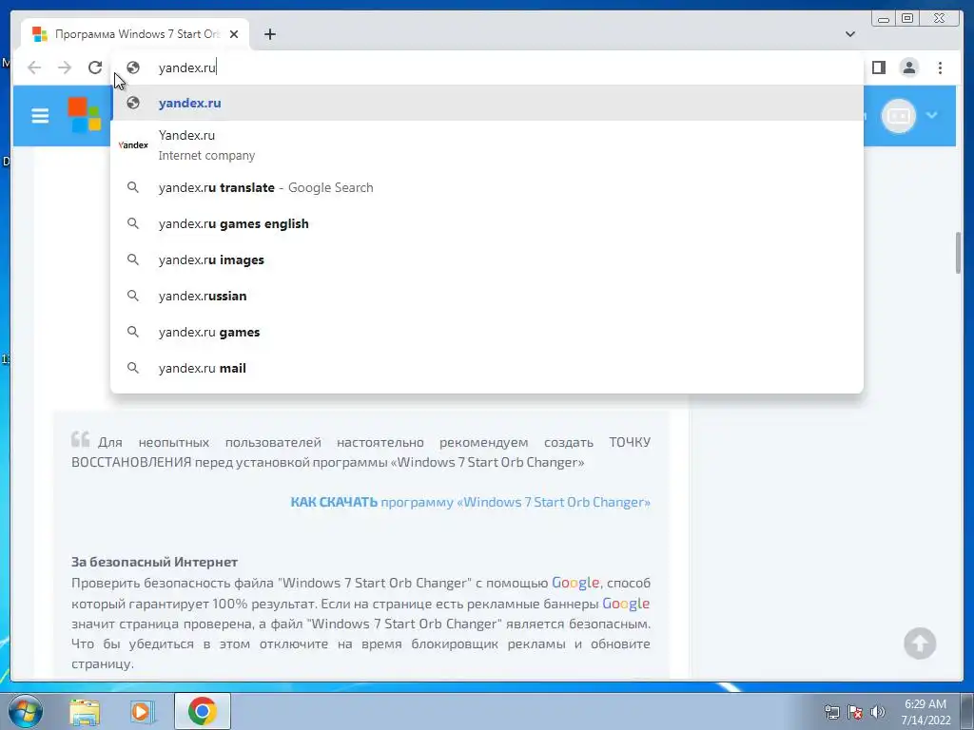Open the КАК СКАЧАТЬ программу link

coord(470,502)
